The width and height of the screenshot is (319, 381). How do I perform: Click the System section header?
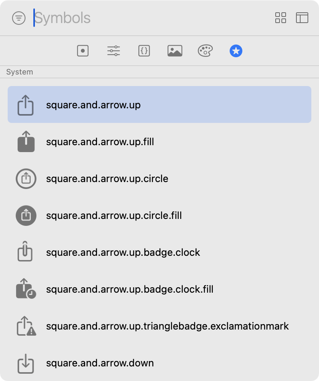click(x=20, y=72)
